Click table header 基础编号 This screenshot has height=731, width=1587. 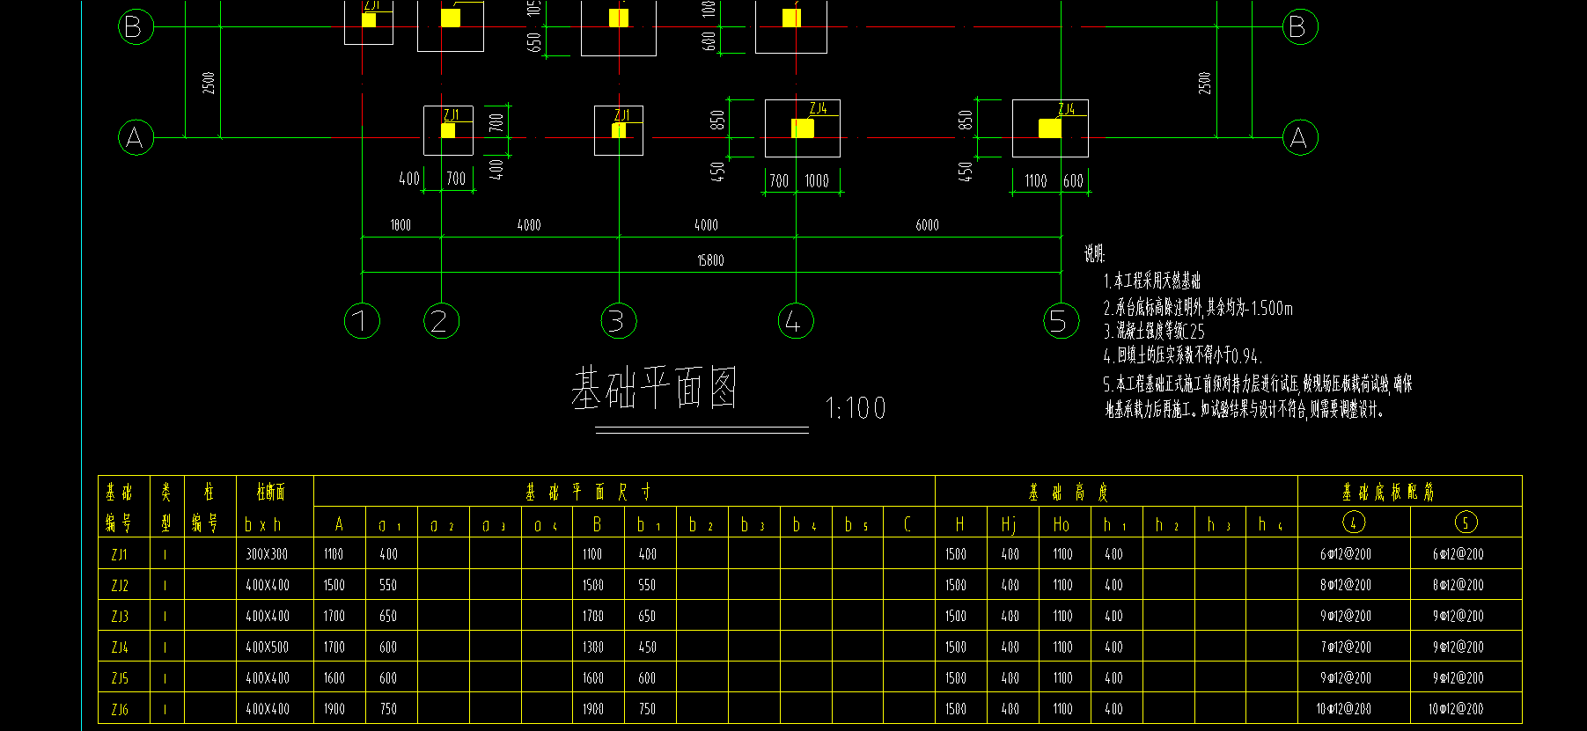coord(119,508)
